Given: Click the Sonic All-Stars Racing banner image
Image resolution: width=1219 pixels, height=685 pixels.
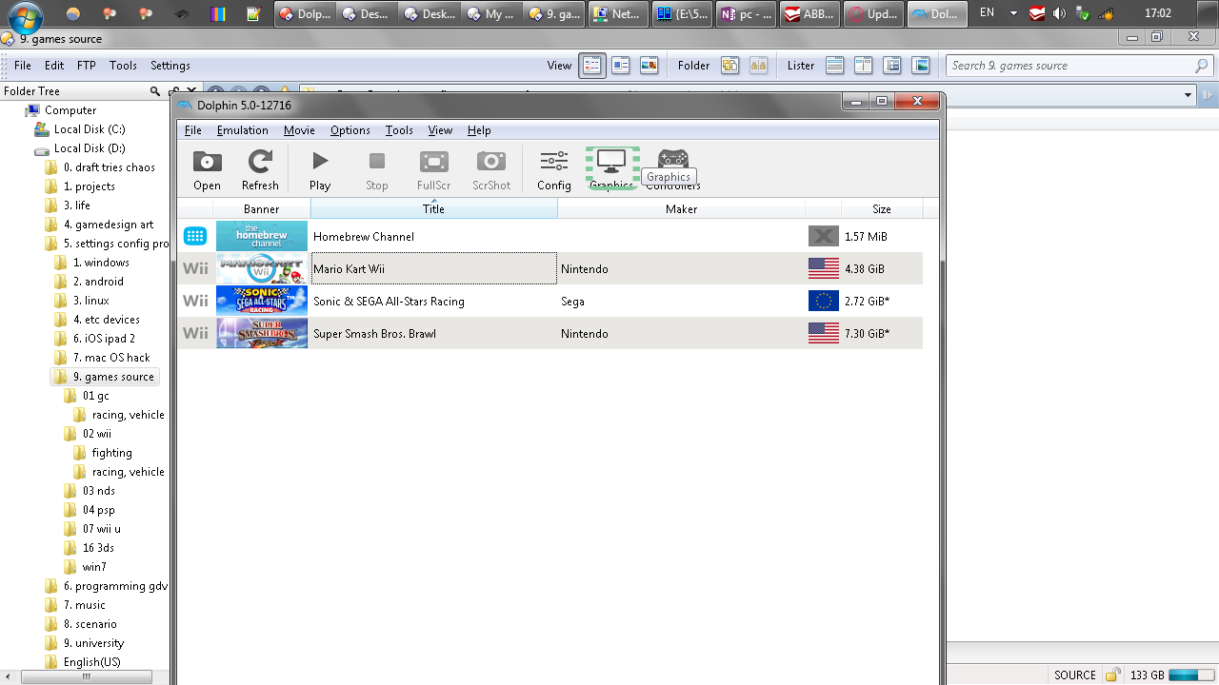Looking at the screenshot, I should pyautogui.click(x=262, y=301).
